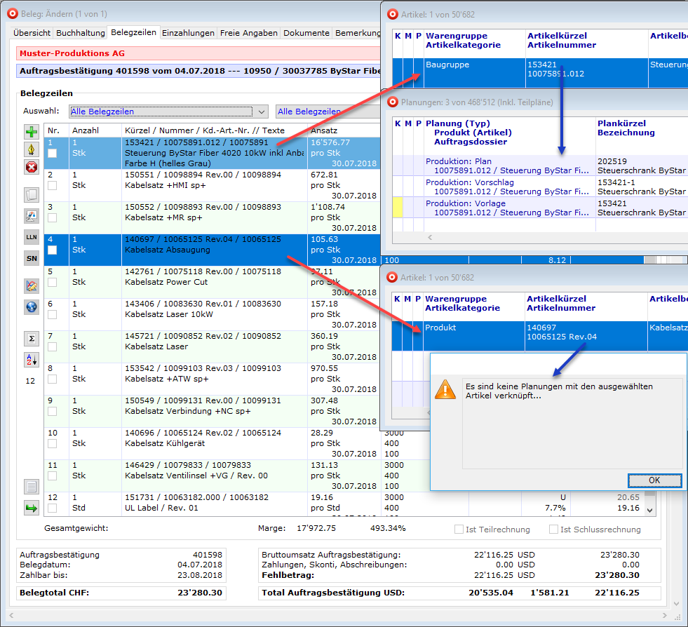Click the red delete-line icon
688x627 pixels.
click(x=32, y=167)
